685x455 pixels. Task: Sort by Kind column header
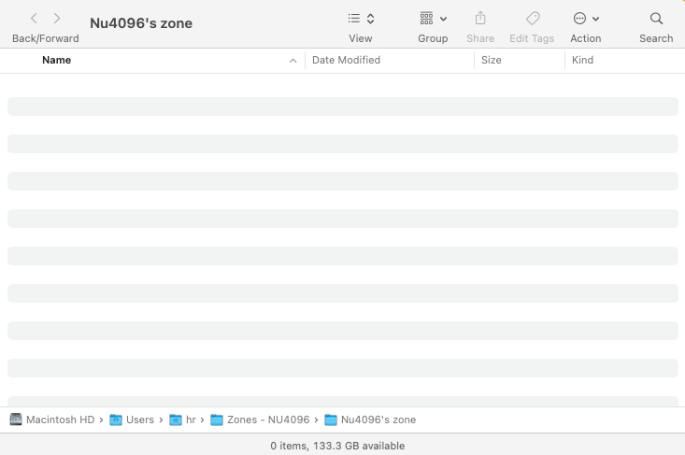(x=582, y=60)
